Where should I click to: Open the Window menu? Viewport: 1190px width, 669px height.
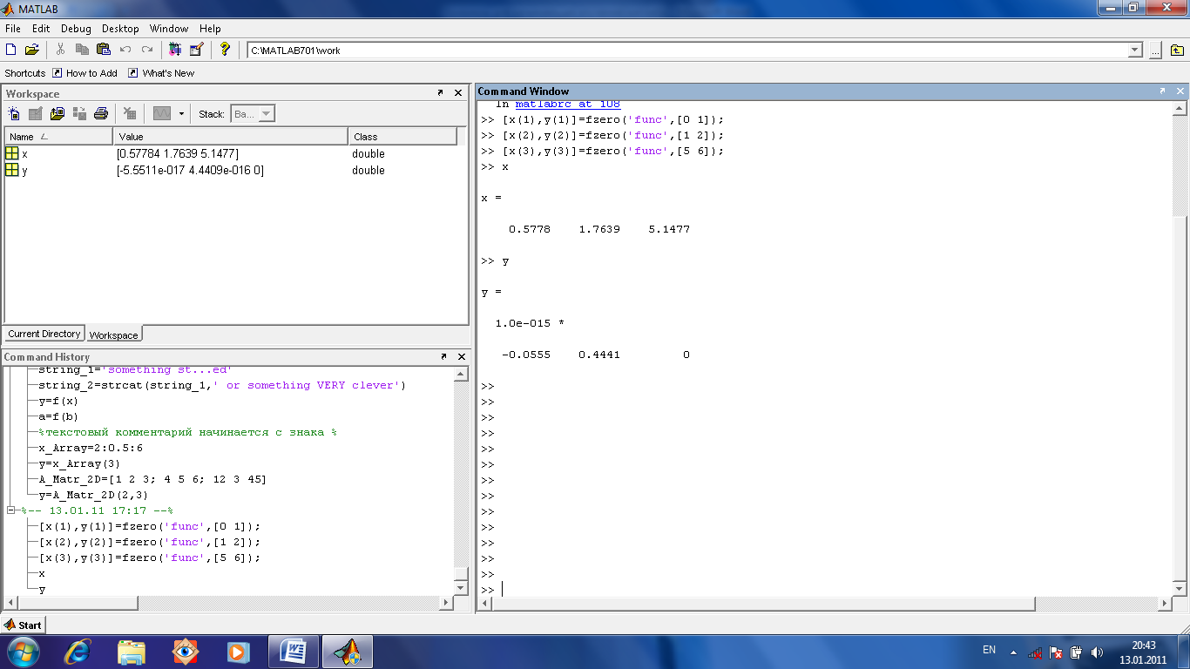pos(169,29)
